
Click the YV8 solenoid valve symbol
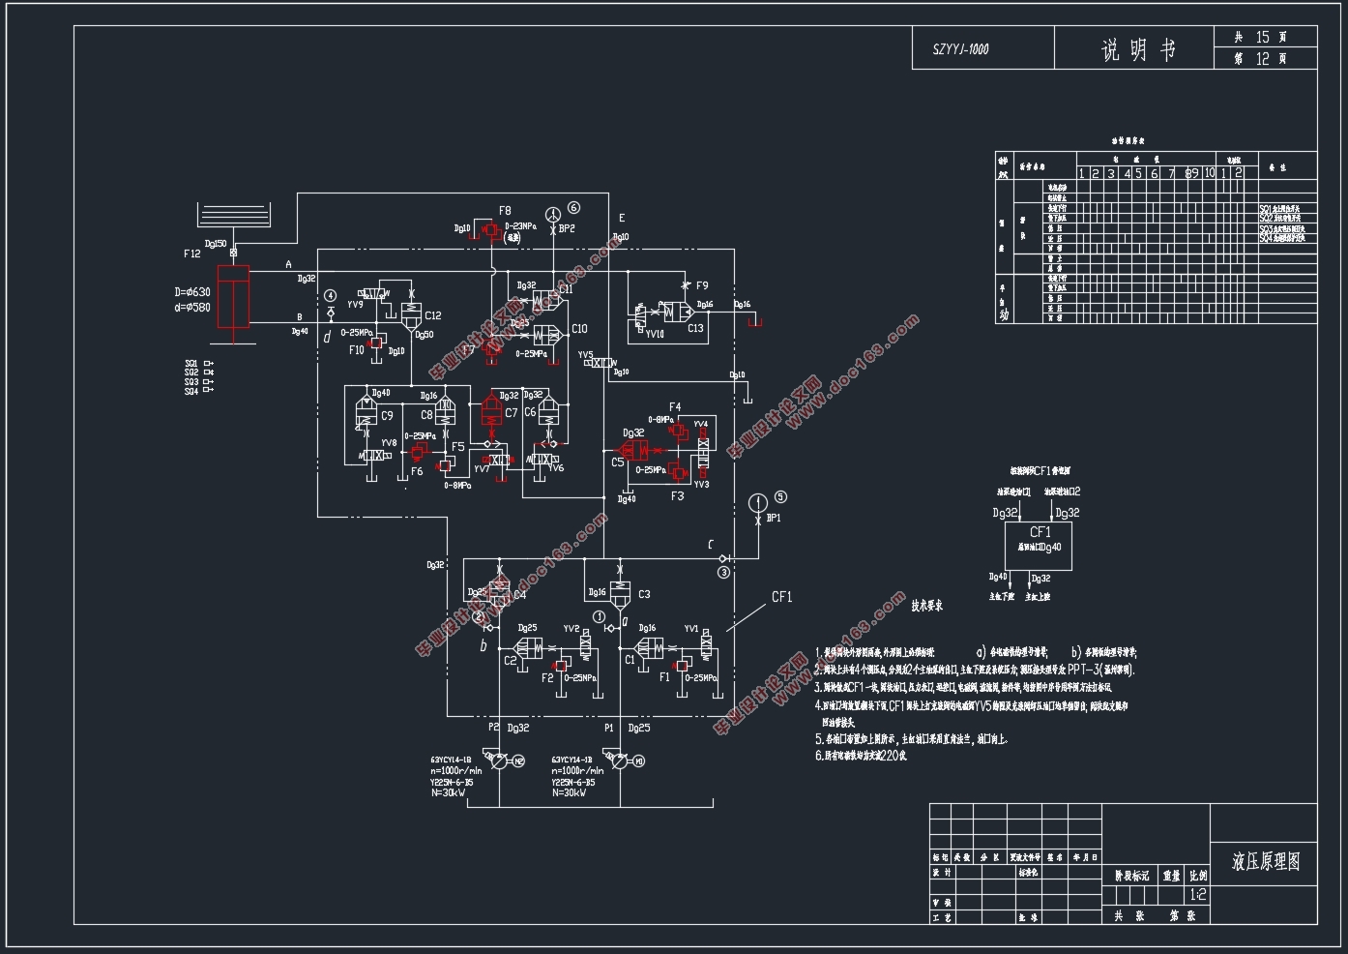(376, 456)
